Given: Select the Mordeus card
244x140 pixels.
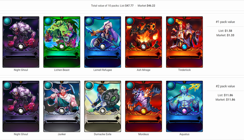Looking at the screenshot, I should [144, 106].
